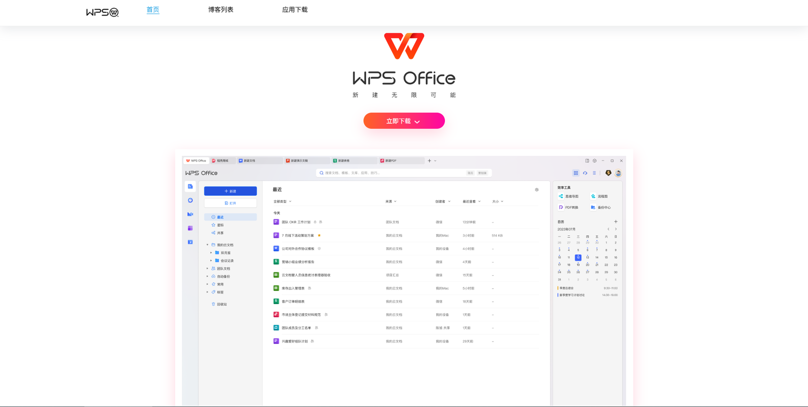Click the 打开 button
The height and width of the screenshot is (407, 808).
pos(230,203)
